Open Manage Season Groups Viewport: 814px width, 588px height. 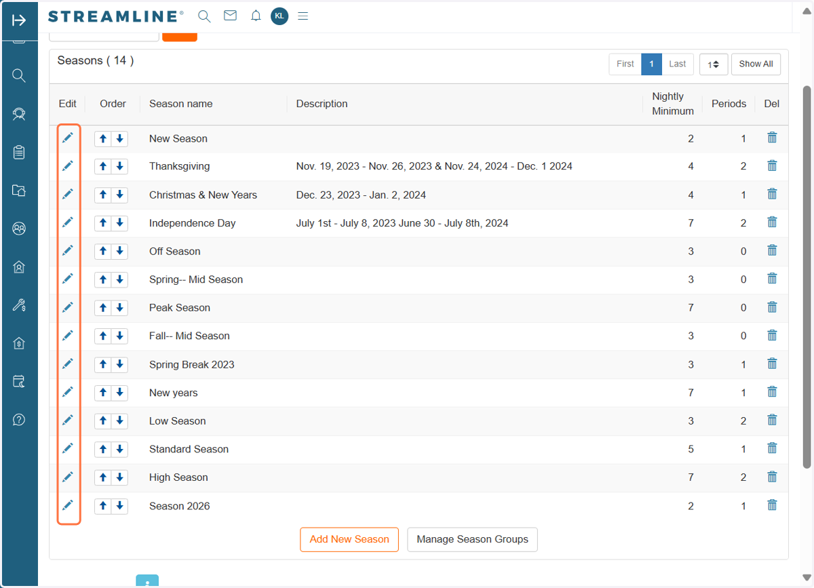click(x=472, y=540)
